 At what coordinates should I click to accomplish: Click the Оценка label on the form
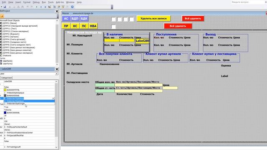pyautogui.click(x=226, y=65)
